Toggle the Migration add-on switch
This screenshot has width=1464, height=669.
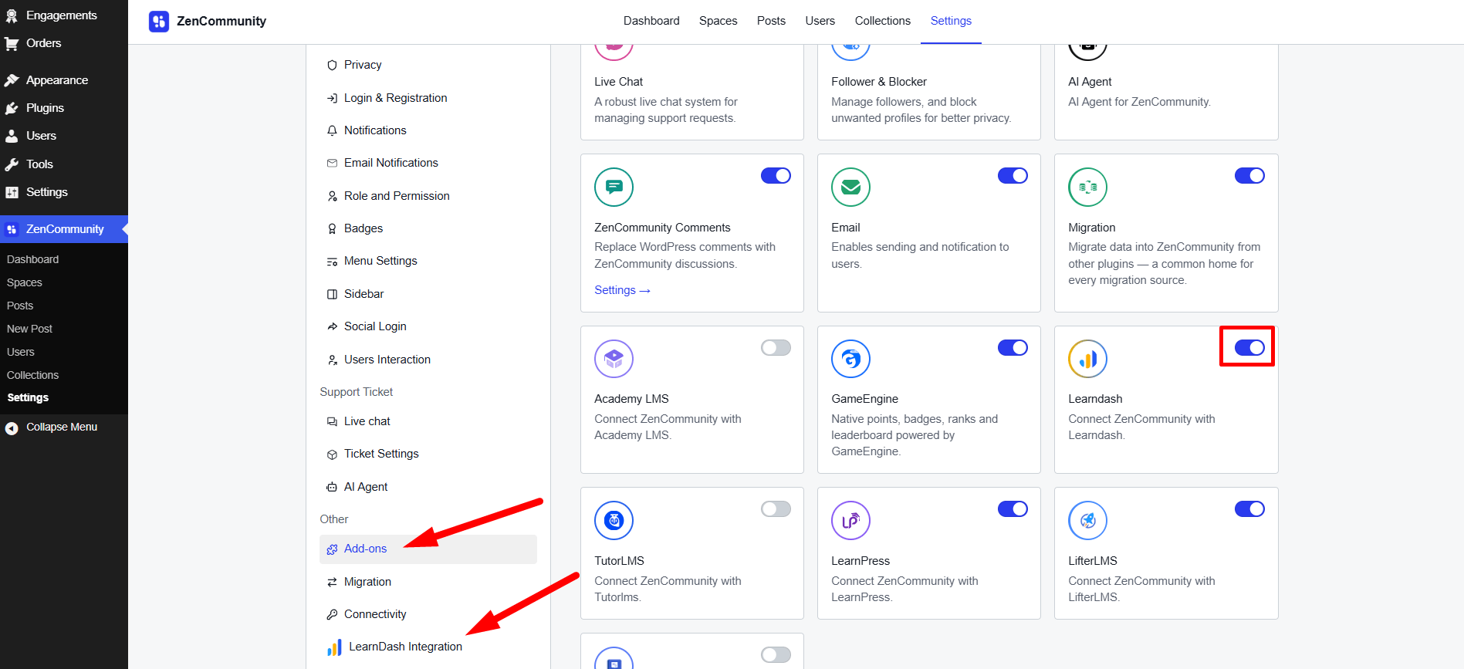point(1249,176)
